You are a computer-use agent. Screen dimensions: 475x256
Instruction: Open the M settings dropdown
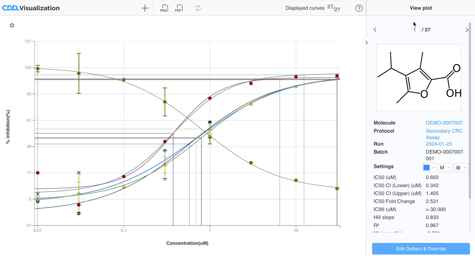pyautogui.click(x=445, y=168)
